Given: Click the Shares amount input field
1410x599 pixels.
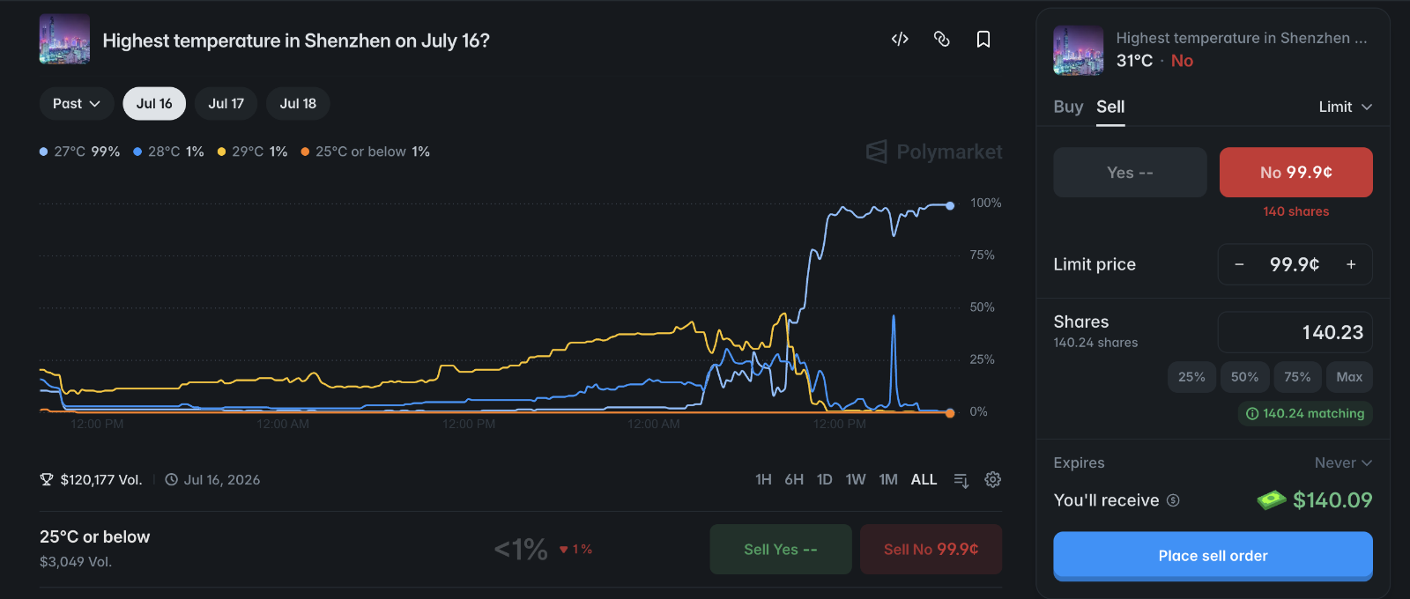Looking at the screenshot, I should tap(1295, 332).
